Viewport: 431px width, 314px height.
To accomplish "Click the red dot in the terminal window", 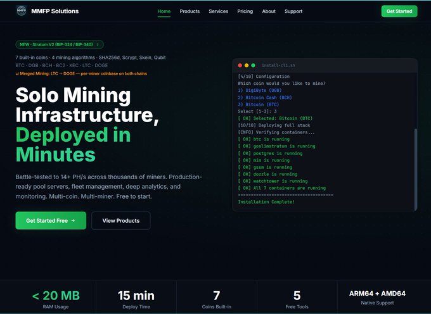I will pyautogui.click(x=240, y=65).
